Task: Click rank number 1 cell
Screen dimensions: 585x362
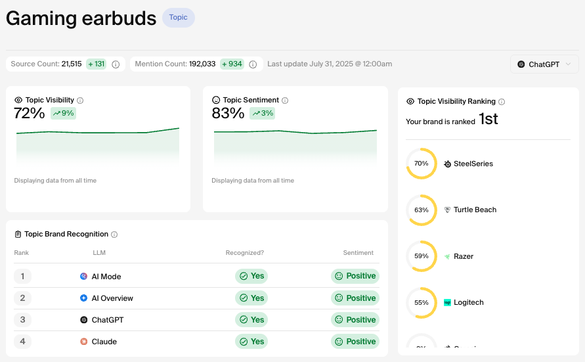Action: pos(22,276)
